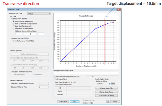Click the V,D performance point value field

[x=79, y=88]
